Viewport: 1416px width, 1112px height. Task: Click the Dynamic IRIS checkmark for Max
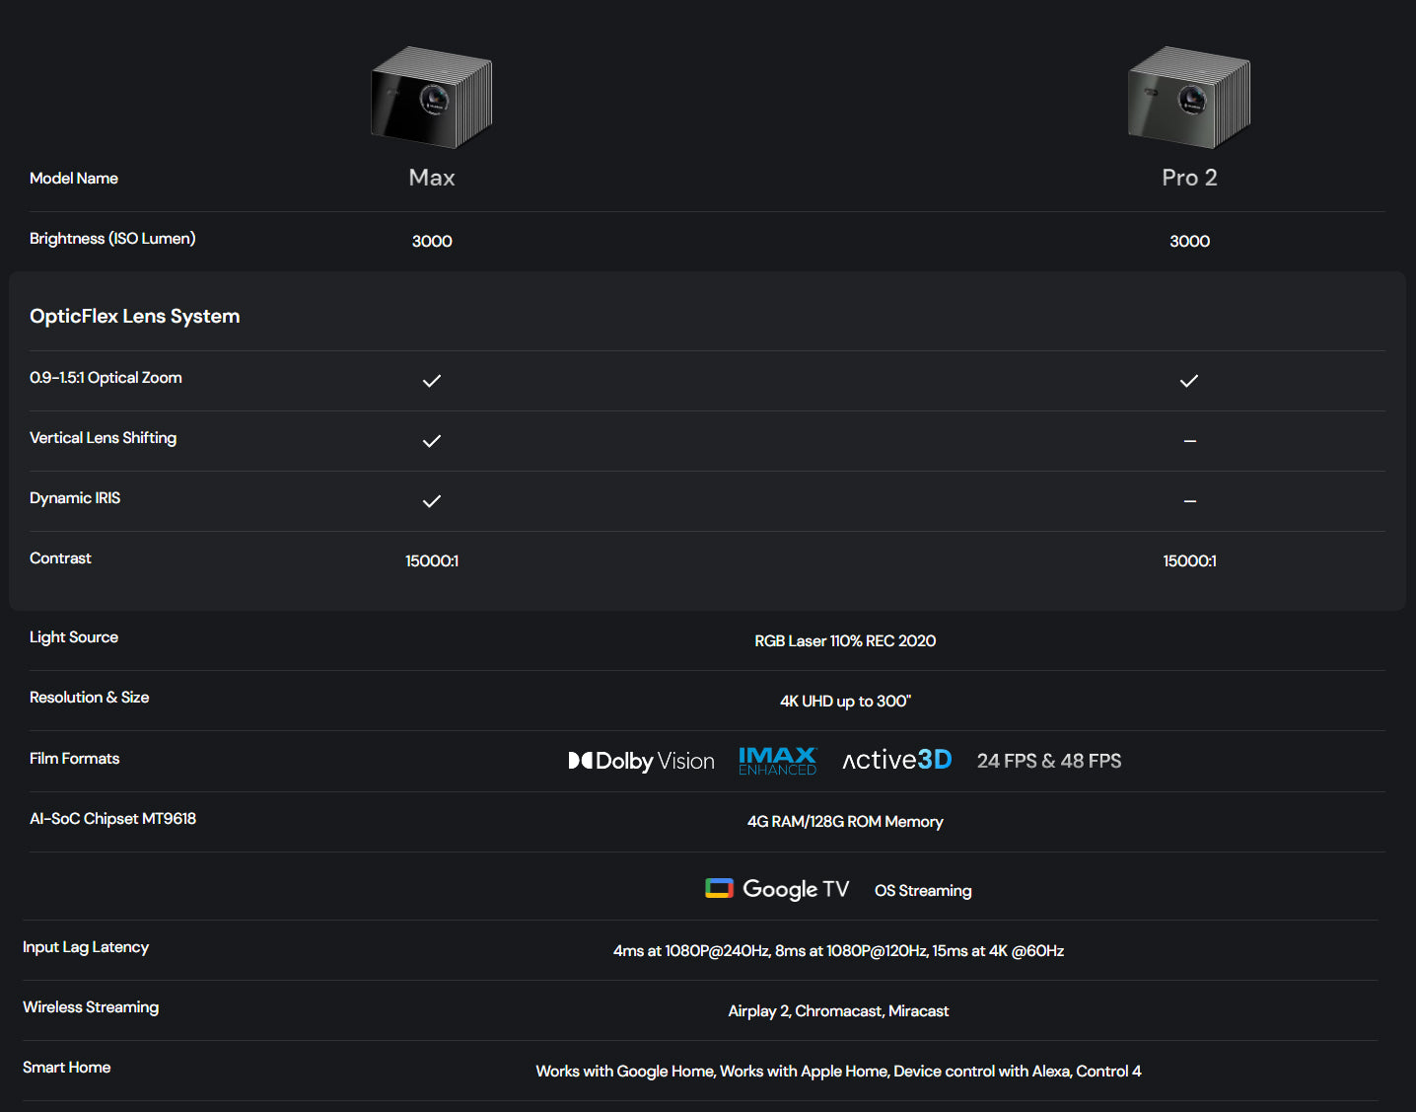tap(432, 501)
